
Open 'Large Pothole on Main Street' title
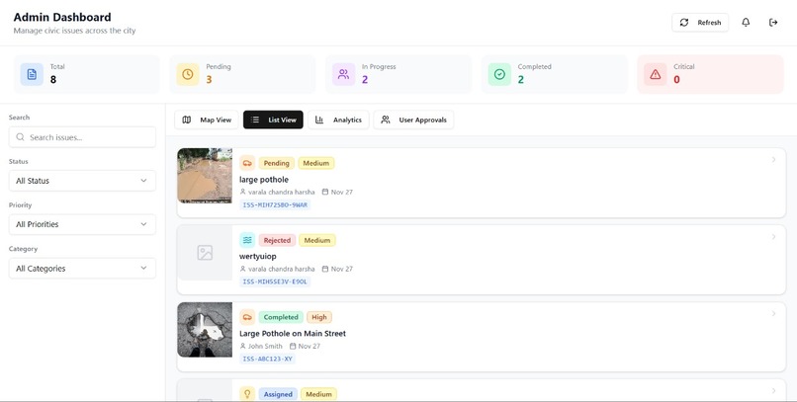pos(293,334)
